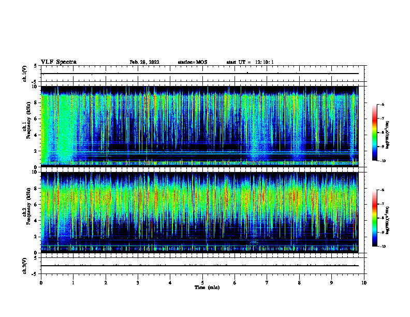Click the 8 kHz tick label on ch.1
410x317 pixels.
36,103
